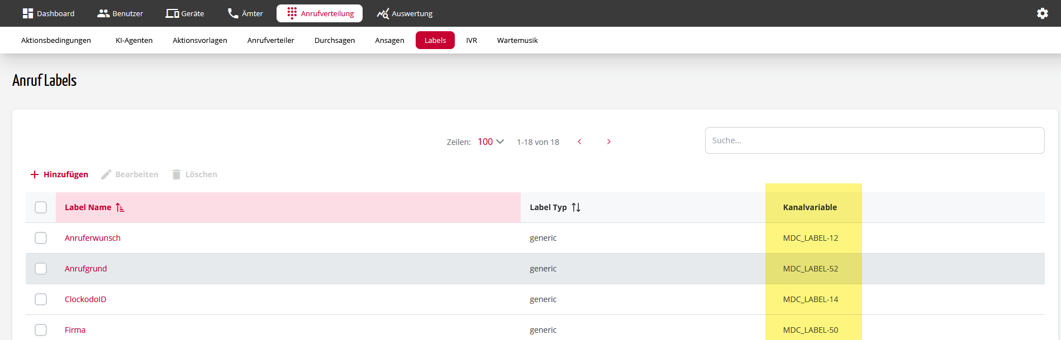Click the Dashboard icon in top bar
The image size is (1061, 340).
(x=27, y=13)
